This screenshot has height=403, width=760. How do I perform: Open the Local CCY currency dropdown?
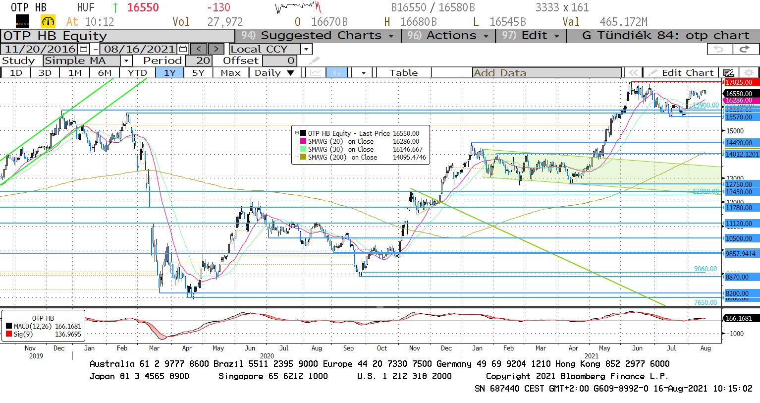(x=306, y=49)
